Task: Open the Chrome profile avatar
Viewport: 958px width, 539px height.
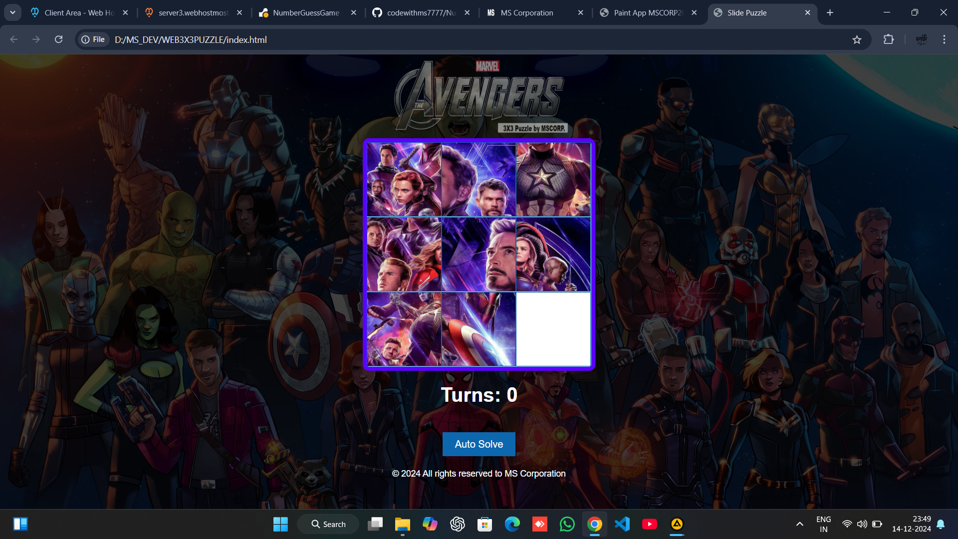Action: click(921, 39)
